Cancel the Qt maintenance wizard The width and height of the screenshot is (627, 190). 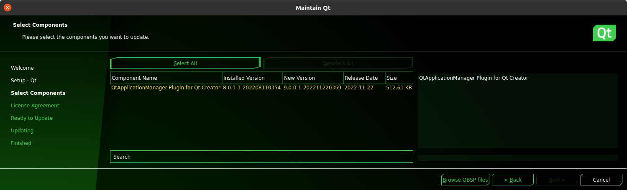pos(601,180)
